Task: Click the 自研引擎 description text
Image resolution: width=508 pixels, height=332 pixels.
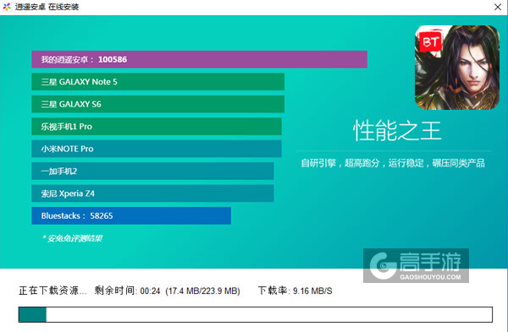Action: tap(393, 163)
